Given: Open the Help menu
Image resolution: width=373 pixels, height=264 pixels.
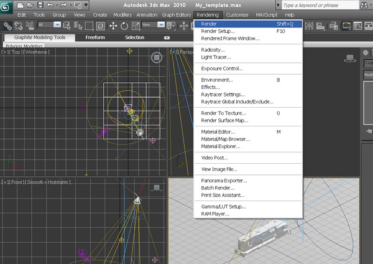Looking at the screenshot, I should (290, 15).
